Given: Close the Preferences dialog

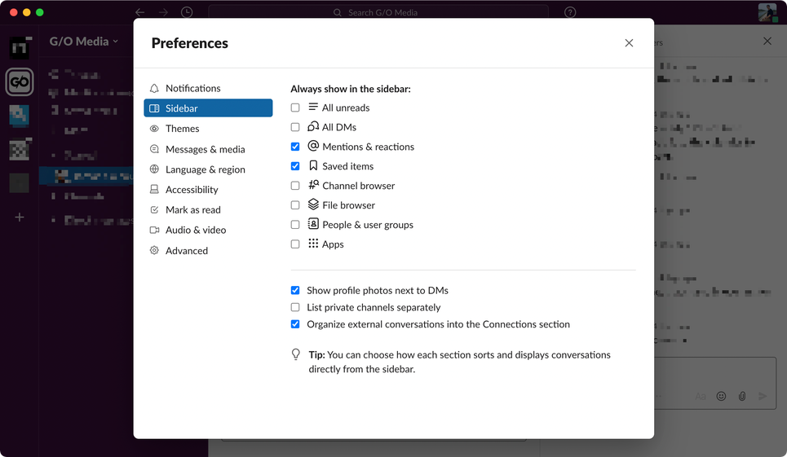Looking at the screenshot, I should [x=629, y=43].
